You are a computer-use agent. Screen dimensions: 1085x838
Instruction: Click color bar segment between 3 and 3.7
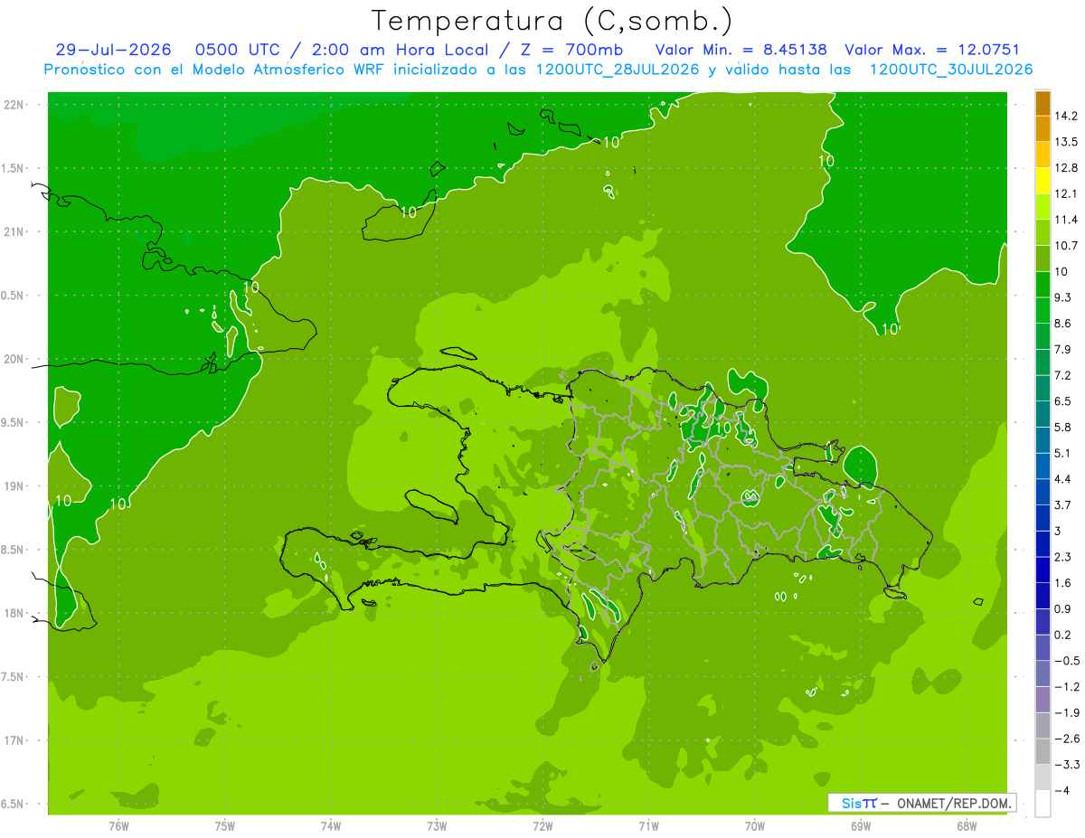coord(1043,518)
